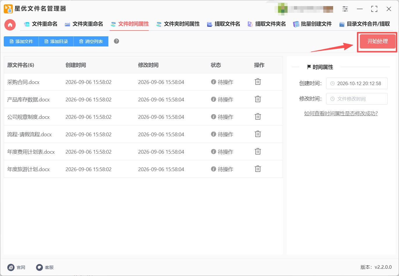Start processing with 开始处理 button

(x=378, y=41)
